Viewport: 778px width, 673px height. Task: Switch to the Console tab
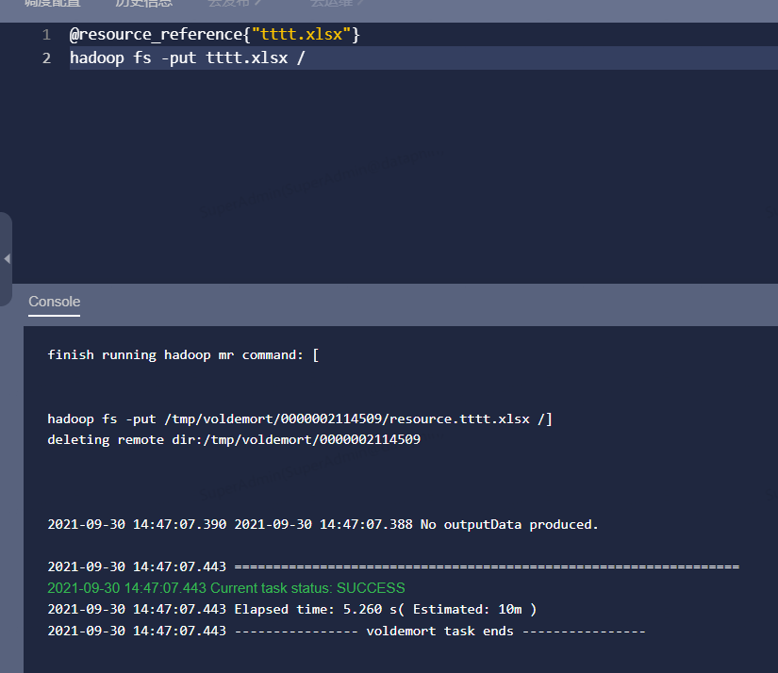(54, 302)
